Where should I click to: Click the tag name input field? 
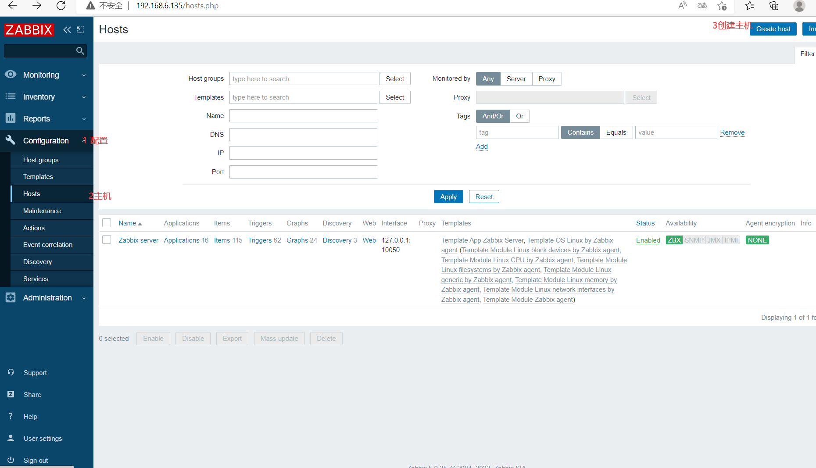517,132
